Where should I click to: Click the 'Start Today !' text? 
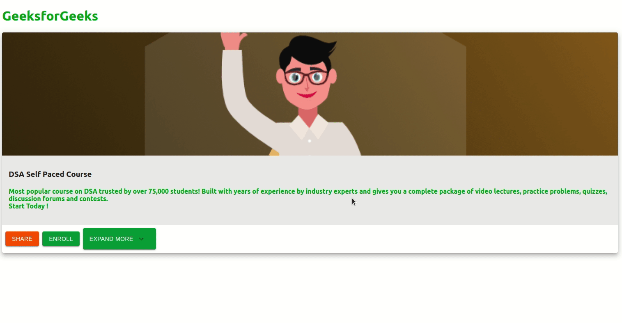click(28, 206)
